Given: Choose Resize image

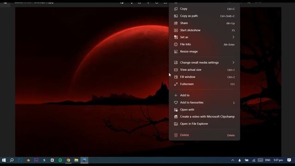Looking at the screenshot, I should 204,52.
